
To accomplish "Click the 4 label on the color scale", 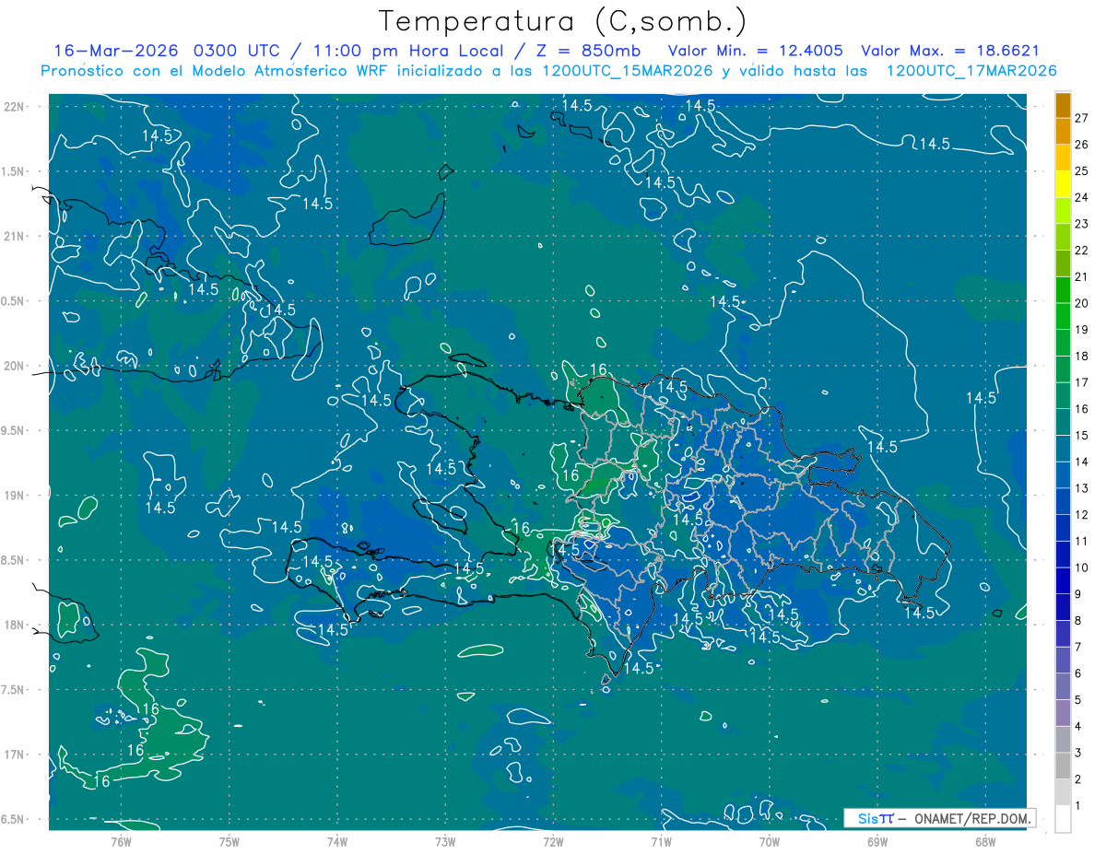I will [x=1078, y=726].
